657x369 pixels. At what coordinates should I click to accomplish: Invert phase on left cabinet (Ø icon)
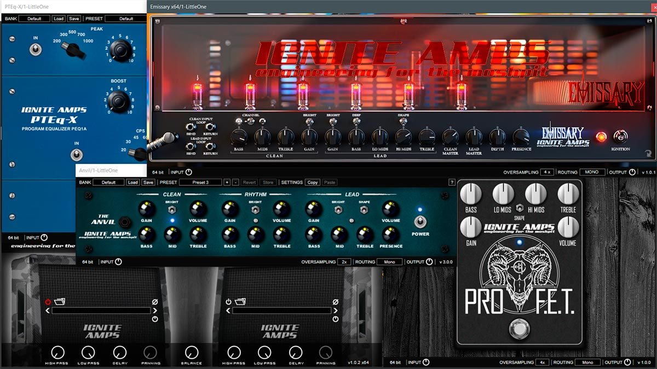pos(155,302)
